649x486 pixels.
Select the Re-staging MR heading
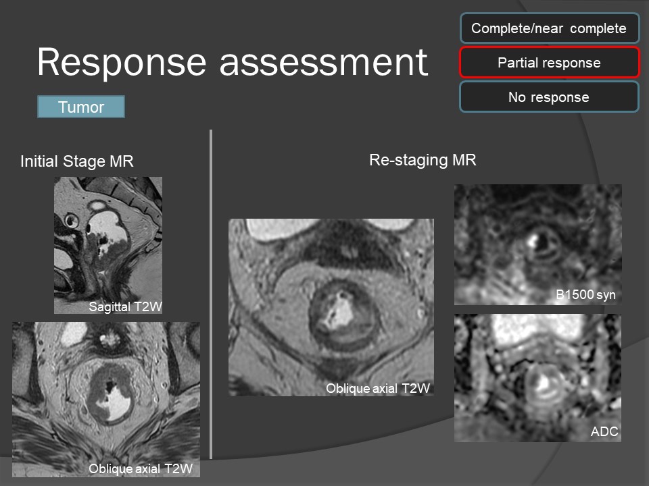point(423,160)
